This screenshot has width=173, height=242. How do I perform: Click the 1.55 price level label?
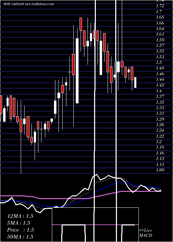[x=160, y=51]
